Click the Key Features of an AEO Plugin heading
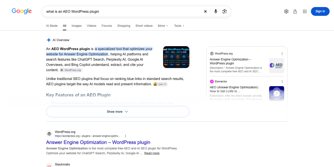This screenshot has width=334, height=167. point(78,95)
